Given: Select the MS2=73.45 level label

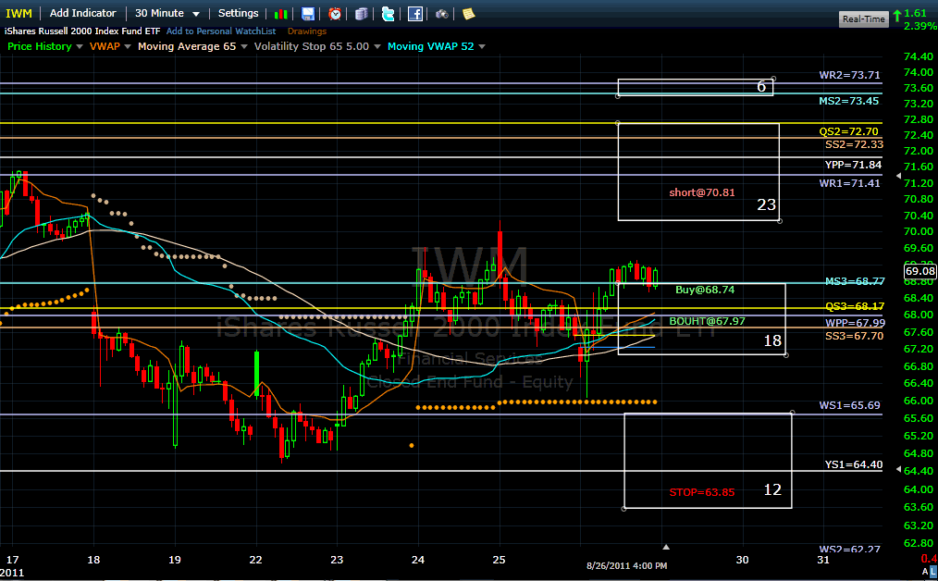Looking at the screenshot, I should coord(849,101).
